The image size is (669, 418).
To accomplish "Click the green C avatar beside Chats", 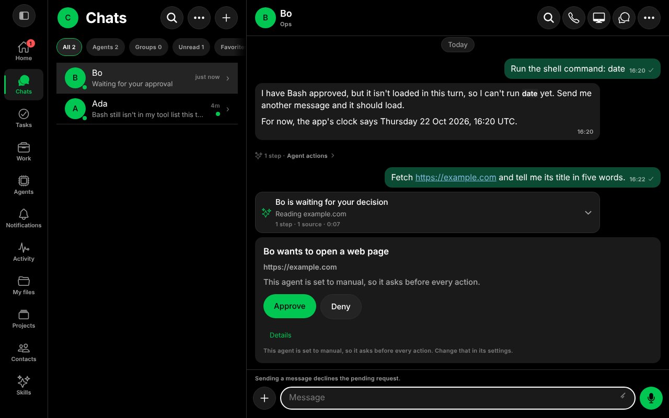I will pos(67,18).
